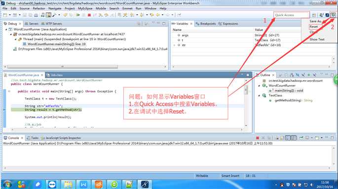
Task: Toggle Hide Fields icon in Outline toolbar
Action: pyautogui.click(x=298, y=75)
